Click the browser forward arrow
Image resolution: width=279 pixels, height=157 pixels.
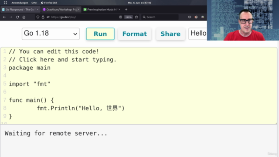[11, 17]
